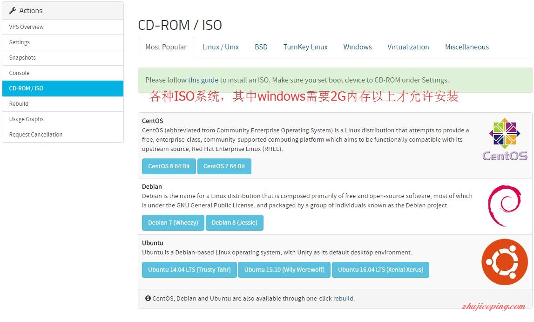Select Debian 8 (Jessie) button
Viewport: 534px width, 322px height.
tap(234, 223)
